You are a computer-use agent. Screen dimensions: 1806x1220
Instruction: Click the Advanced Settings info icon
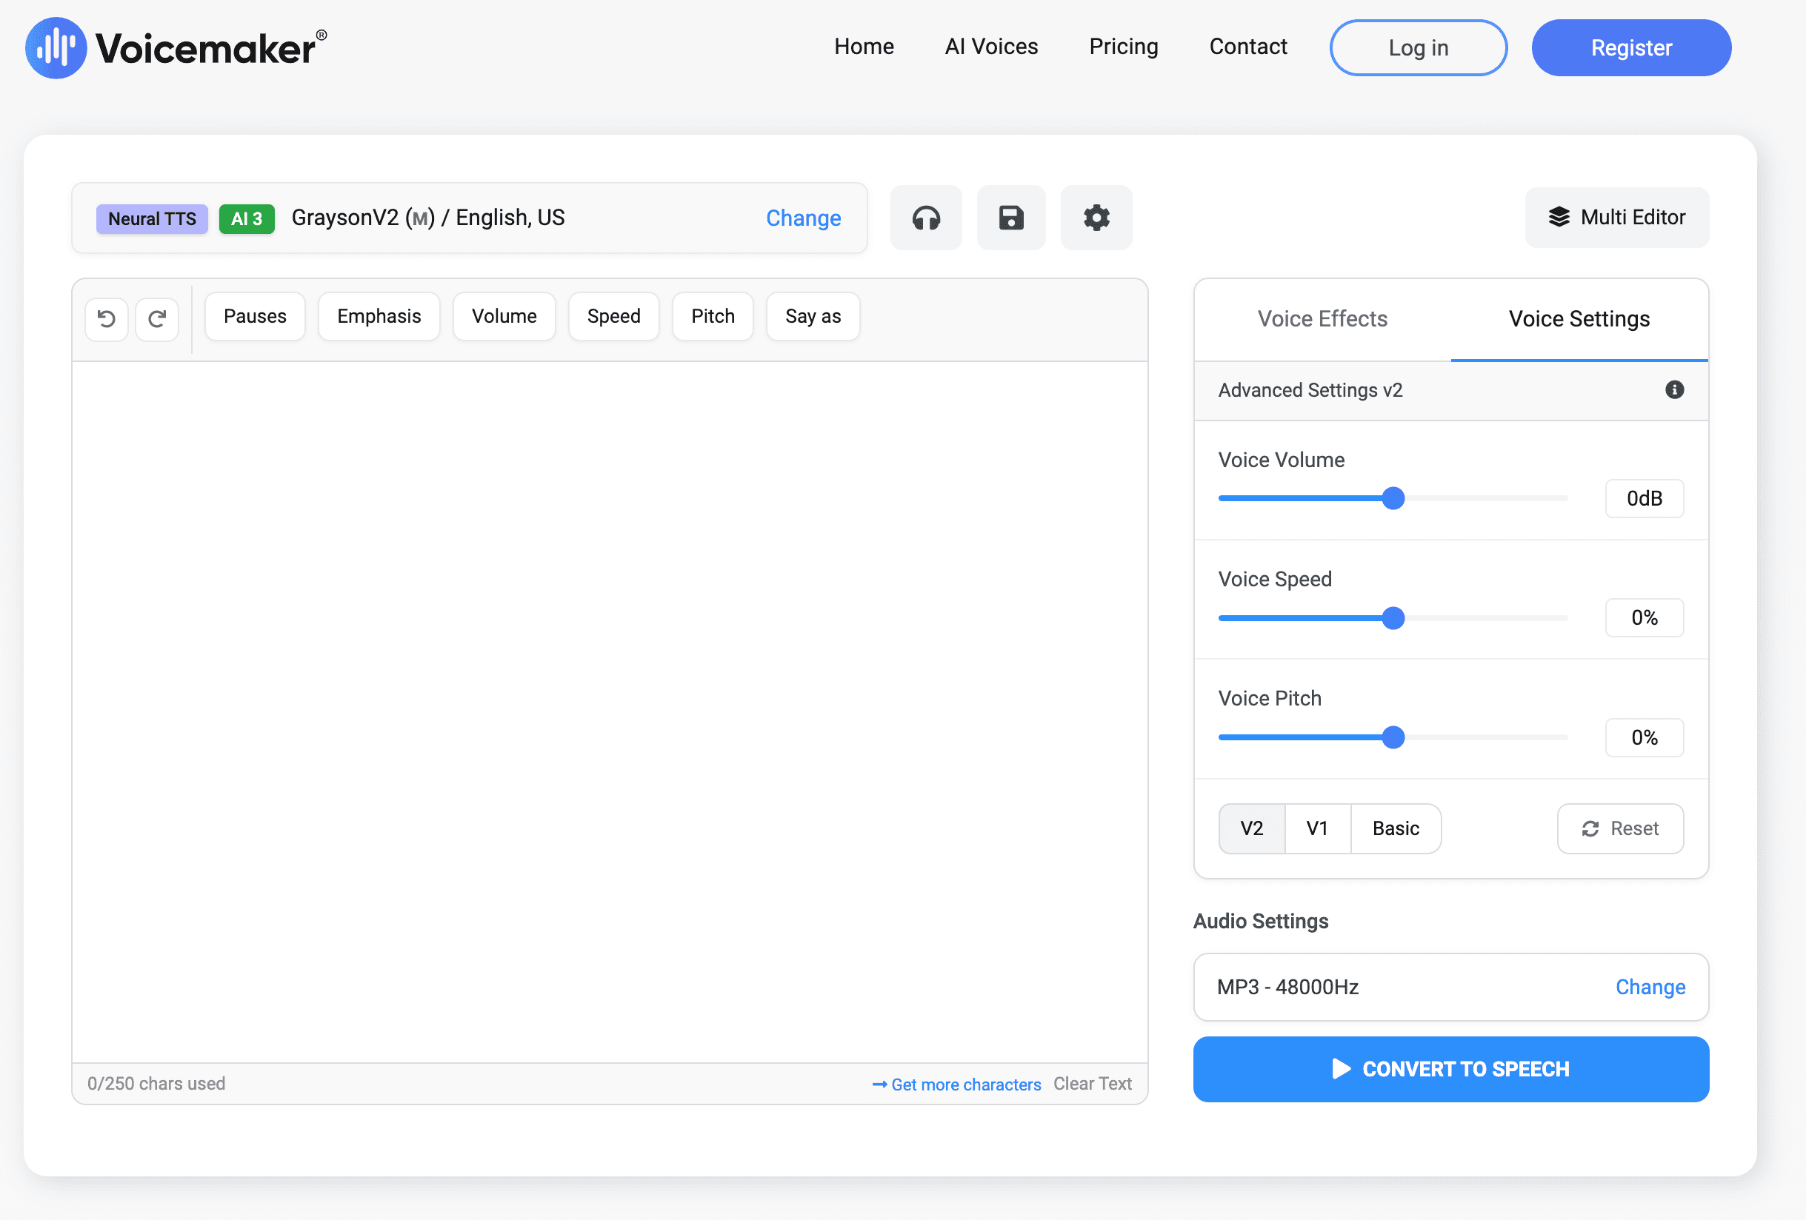pyautogui.click(x=1674, y=390)
